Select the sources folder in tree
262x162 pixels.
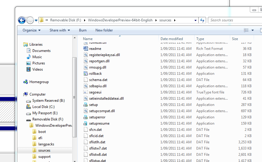44,150
